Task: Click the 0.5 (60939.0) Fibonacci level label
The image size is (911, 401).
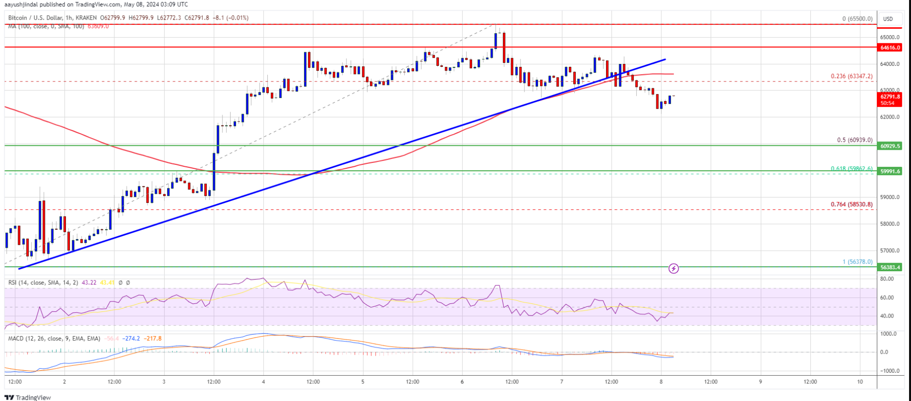Action: [x=854, y=140]
